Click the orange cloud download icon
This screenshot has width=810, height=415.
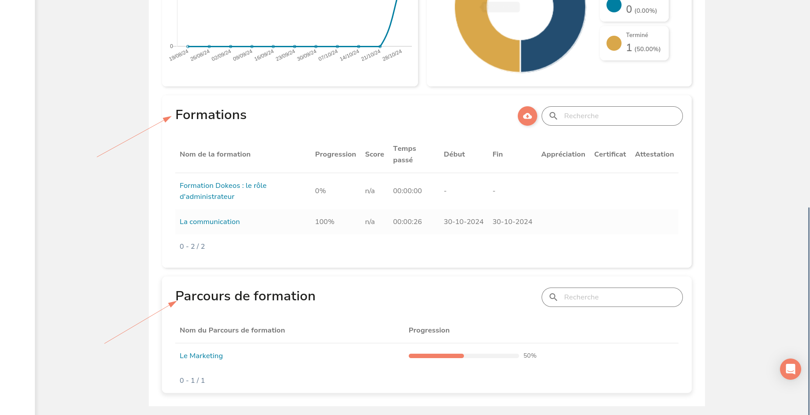click(527, 116)
